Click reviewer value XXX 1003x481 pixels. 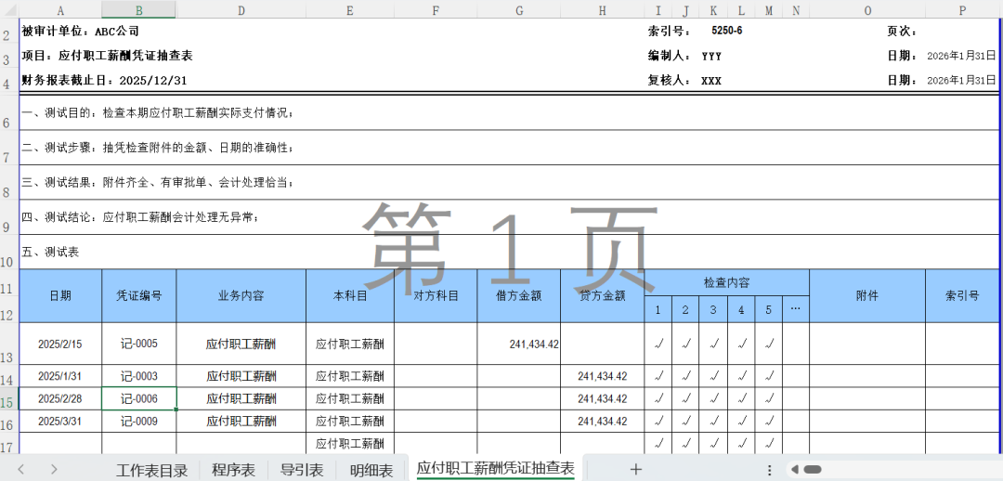point(711,81)
